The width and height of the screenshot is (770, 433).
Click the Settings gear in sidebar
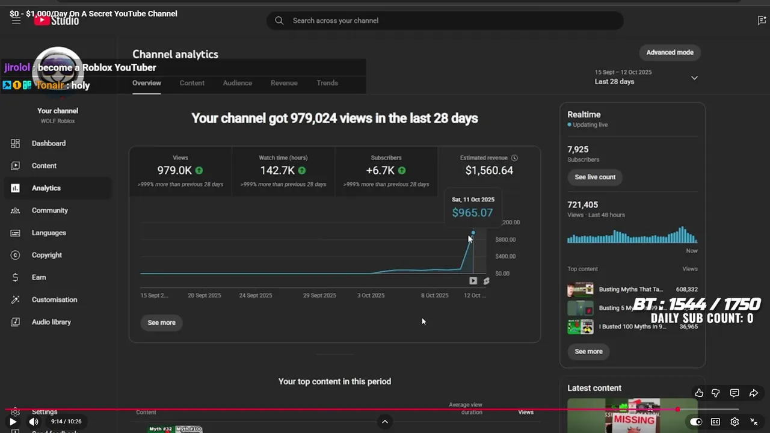click(x=16, y=412)
